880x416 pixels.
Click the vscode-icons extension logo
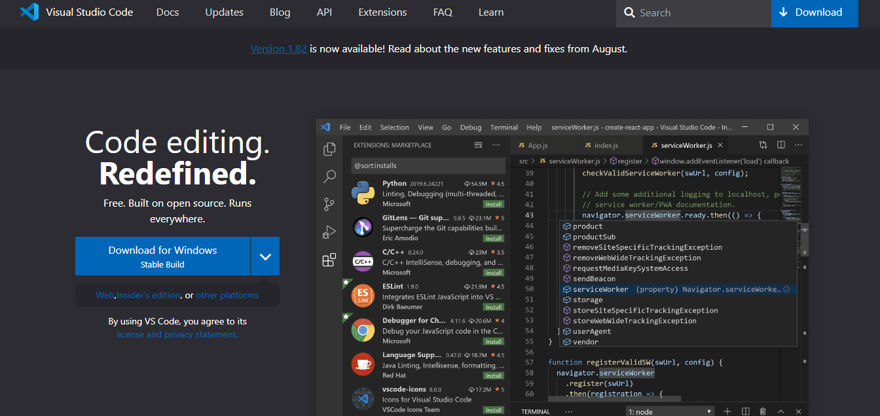[363, 398]
